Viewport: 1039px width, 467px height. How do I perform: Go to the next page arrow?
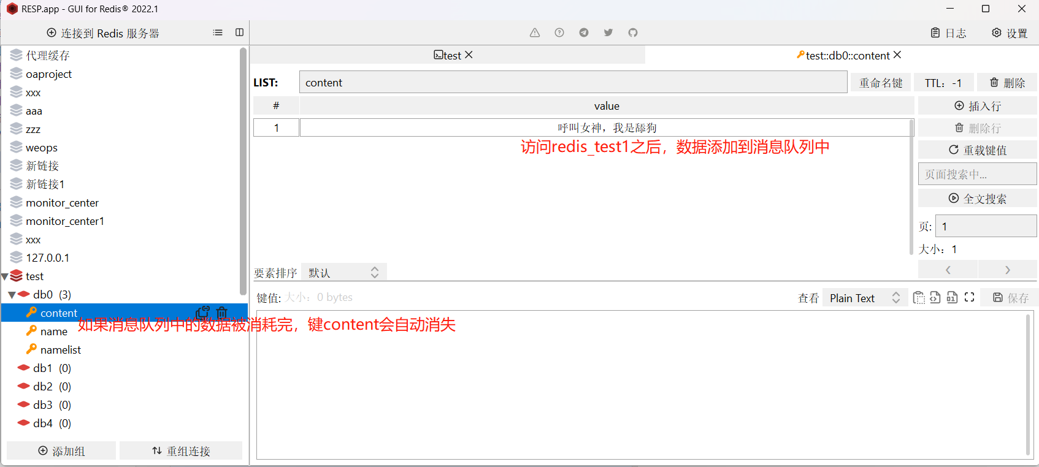(1008, 270)
